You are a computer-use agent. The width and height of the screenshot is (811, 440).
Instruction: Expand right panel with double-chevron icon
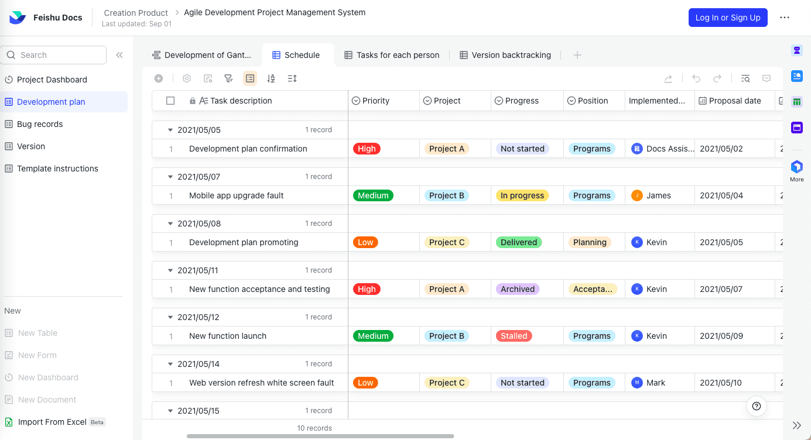[x=797, y=425]
